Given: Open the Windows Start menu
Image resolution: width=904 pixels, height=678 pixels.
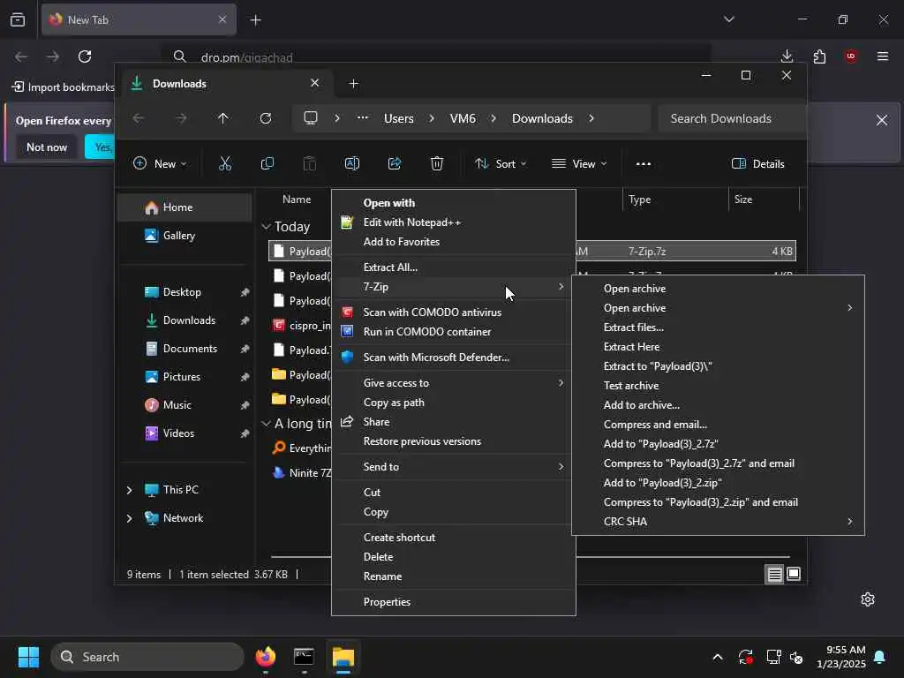Looking at the screenshot, I should point(28,657).
